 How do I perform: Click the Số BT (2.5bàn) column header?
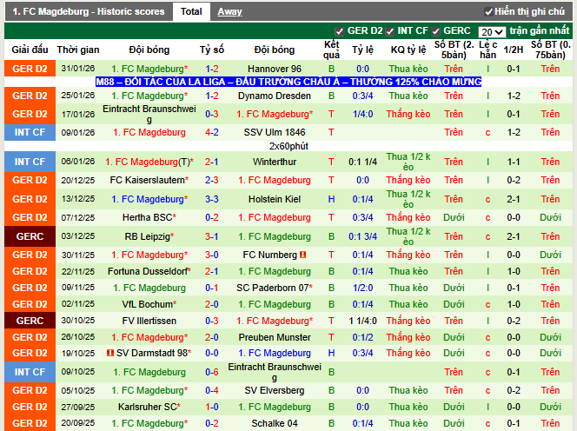coord(454,50)
